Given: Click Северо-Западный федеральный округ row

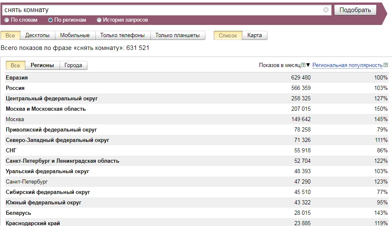Looking at the screenshot, I should [x=197, y=140].
